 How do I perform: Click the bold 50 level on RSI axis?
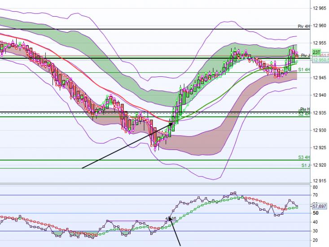316,213
